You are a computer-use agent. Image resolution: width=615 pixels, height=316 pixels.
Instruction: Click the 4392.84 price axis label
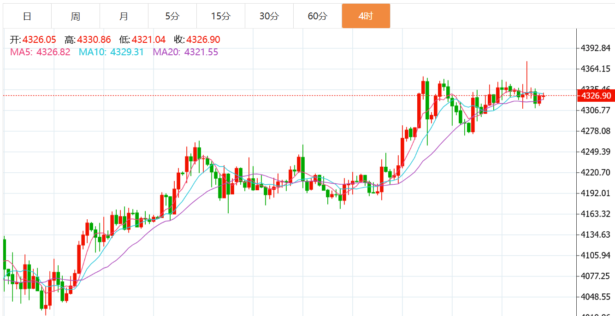coord(596,48)
